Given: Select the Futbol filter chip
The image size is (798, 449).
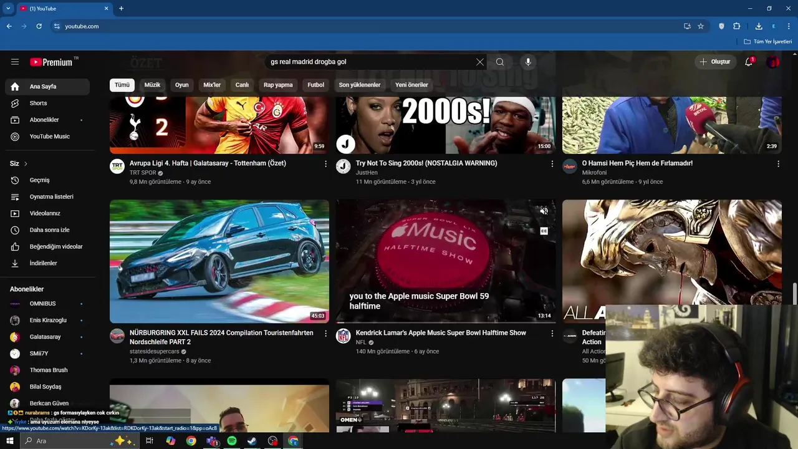Looking at the screenshot, I should (x=316, y=85).
